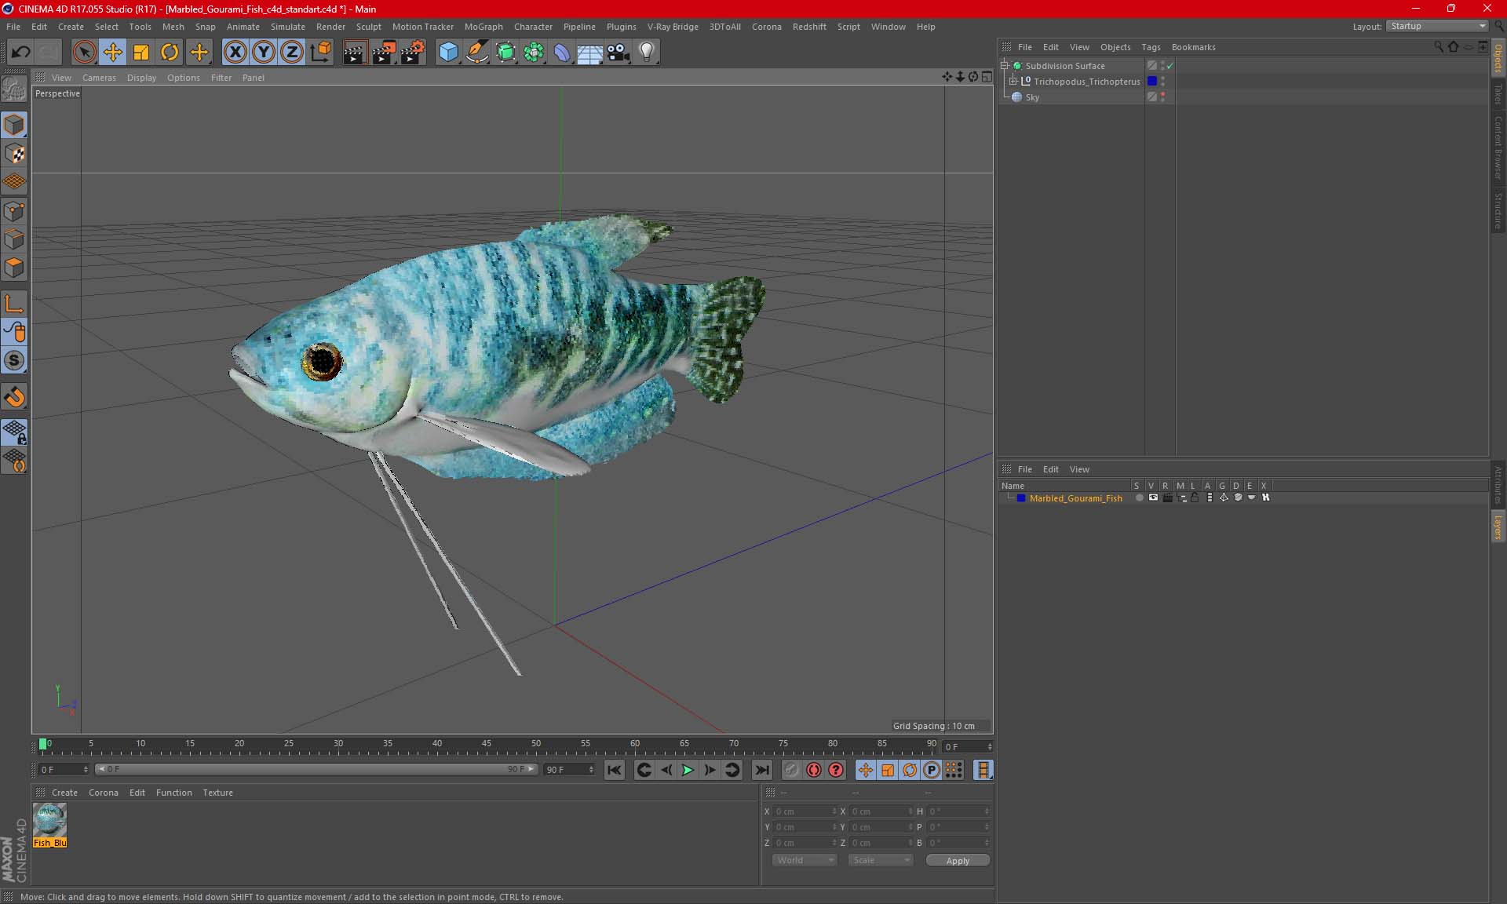The image size is (1507, 904).
Task: Toggle Marbled_Gourami_Fish layer lock
Action: point(1195,498)
